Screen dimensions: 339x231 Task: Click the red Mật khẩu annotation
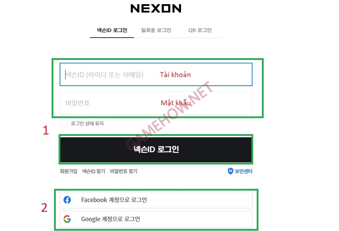click(176, 103)
